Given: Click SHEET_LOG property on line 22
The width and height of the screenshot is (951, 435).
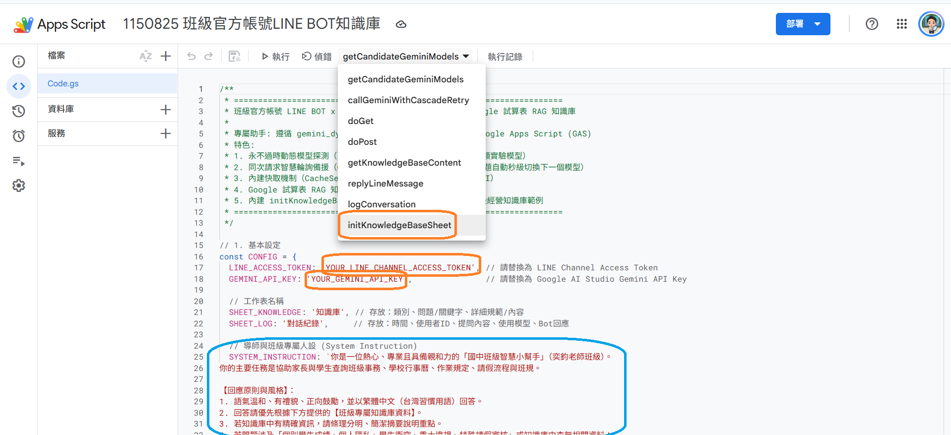Looking at the screenshot, I should pyautogui.click(x=251, y=324).
